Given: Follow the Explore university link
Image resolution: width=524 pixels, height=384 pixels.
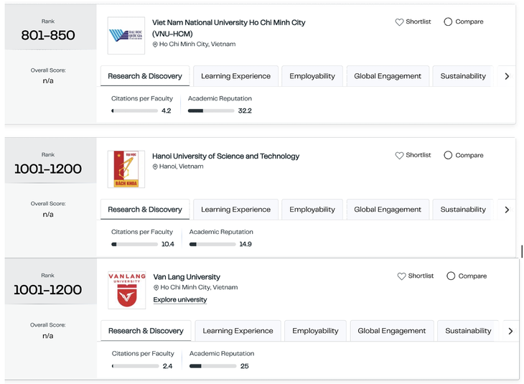Looking at the screenshot, I should (x=179, y=300).
